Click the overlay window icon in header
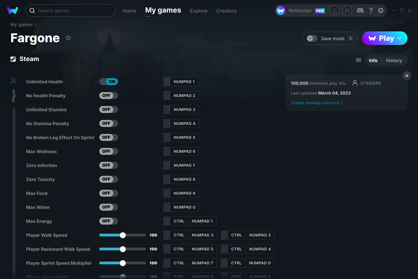 coord(347,11)
